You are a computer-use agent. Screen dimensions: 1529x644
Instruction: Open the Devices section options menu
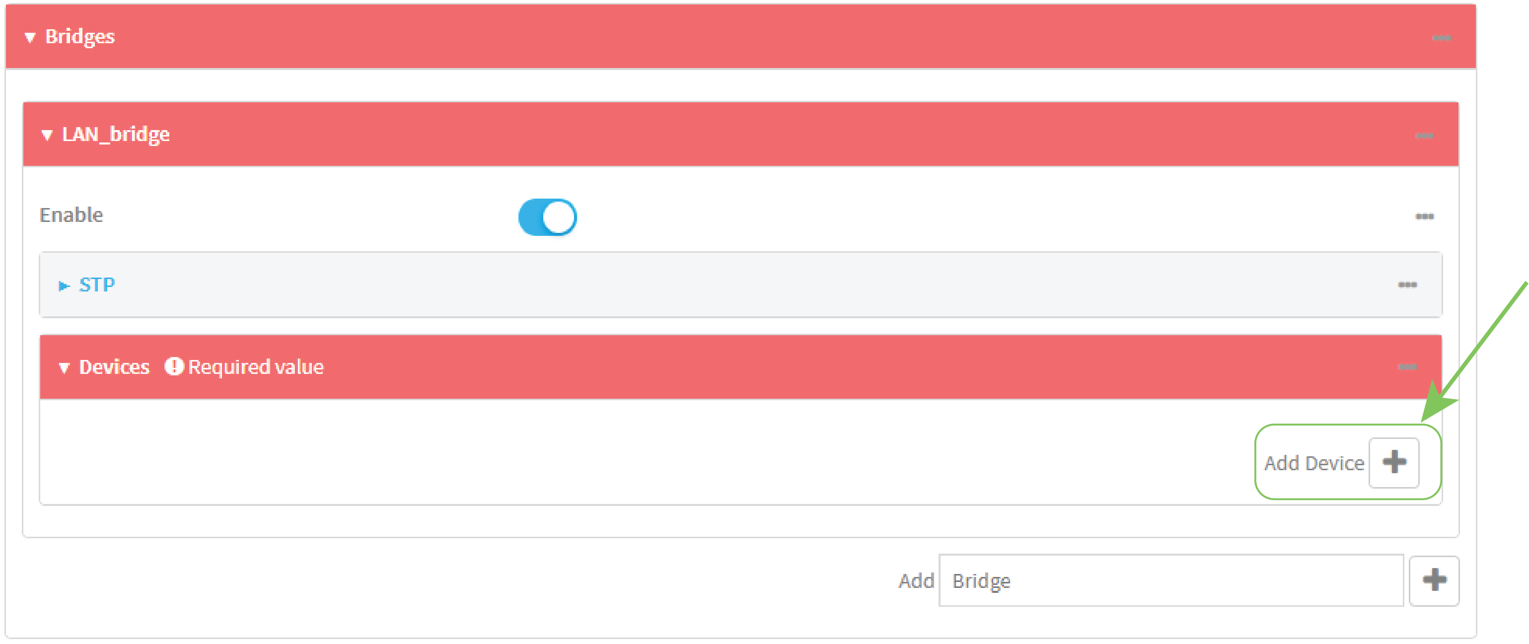coord(1407,367)
